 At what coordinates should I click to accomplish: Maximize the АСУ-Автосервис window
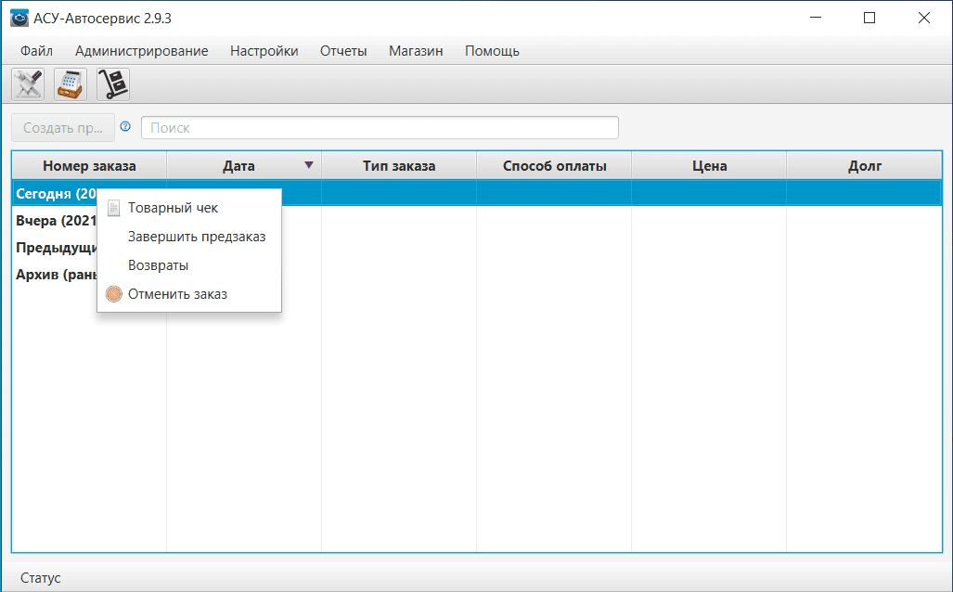click(869, 19)
